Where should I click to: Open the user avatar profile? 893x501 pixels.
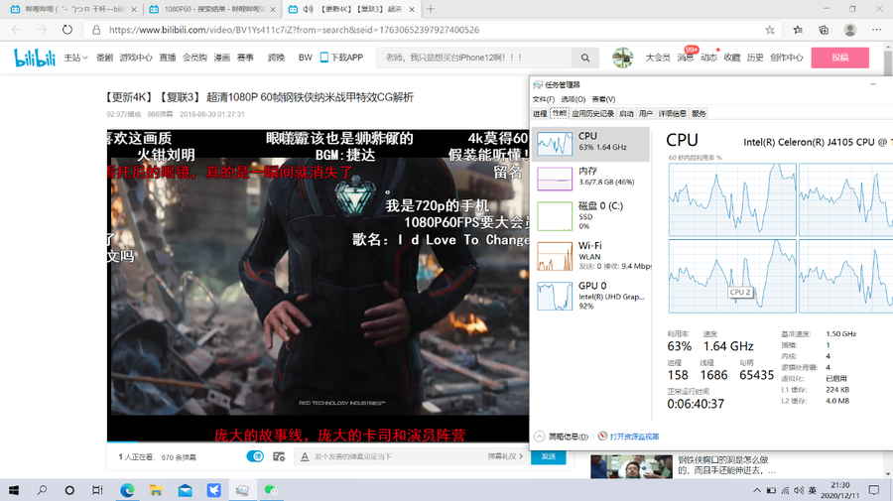pyautogui.click(x=622, y=58)
